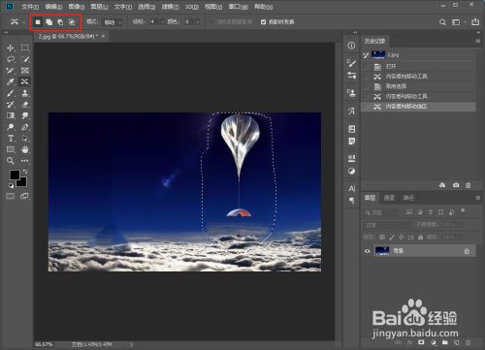Click lock transparent pixels icon
This screenshot has height=350, width=485.
point(382,238)
